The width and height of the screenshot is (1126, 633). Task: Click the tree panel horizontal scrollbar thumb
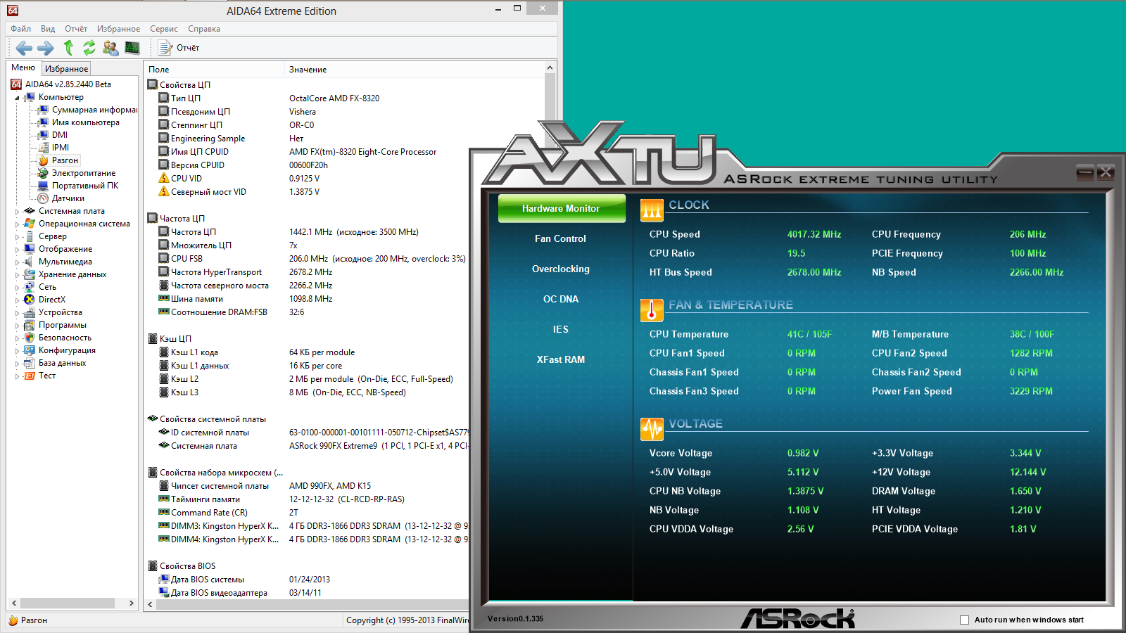pos(68,603)
